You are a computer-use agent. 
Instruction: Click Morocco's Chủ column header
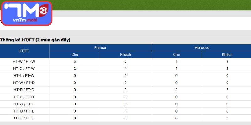[x=176, y=54]
